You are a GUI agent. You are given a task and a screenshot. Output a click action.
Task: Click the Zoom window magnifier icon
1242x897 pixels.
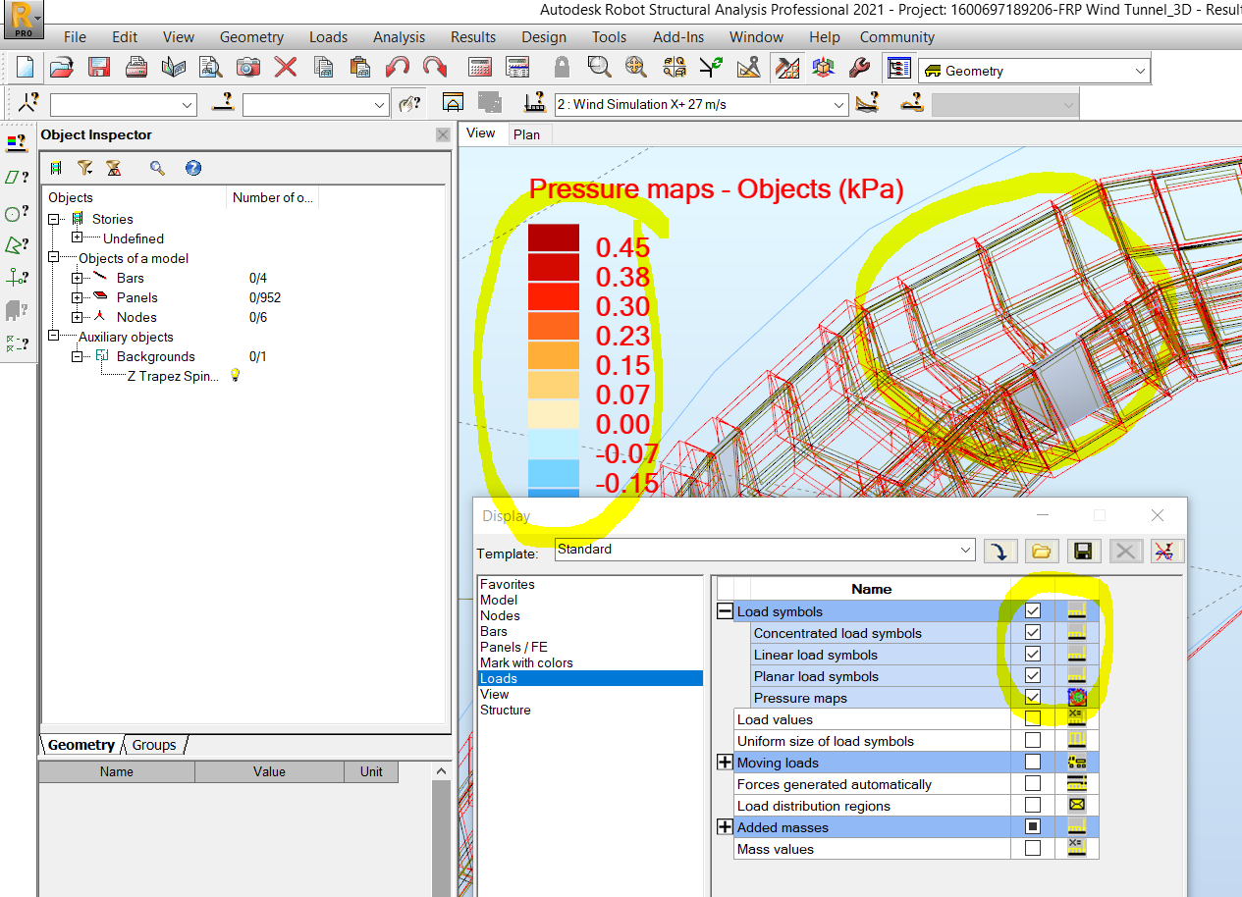click(x=598, y=68)
